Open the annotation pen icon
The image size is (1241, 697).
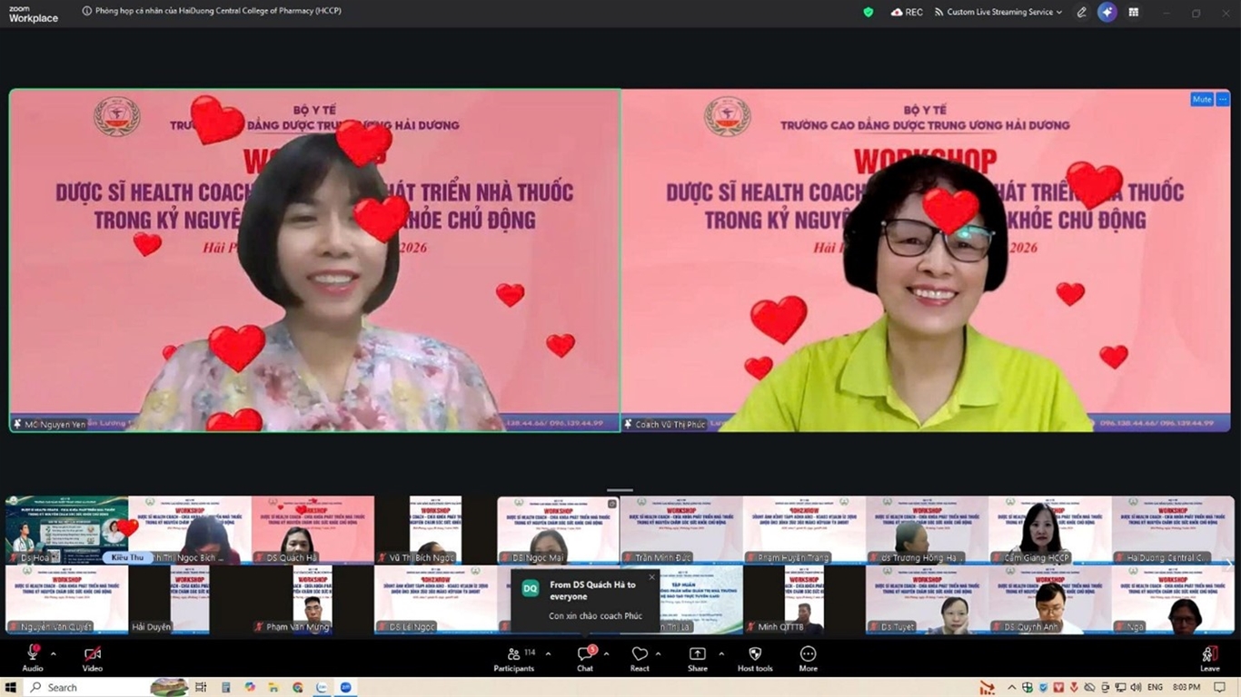click(x=1081, y=12)
